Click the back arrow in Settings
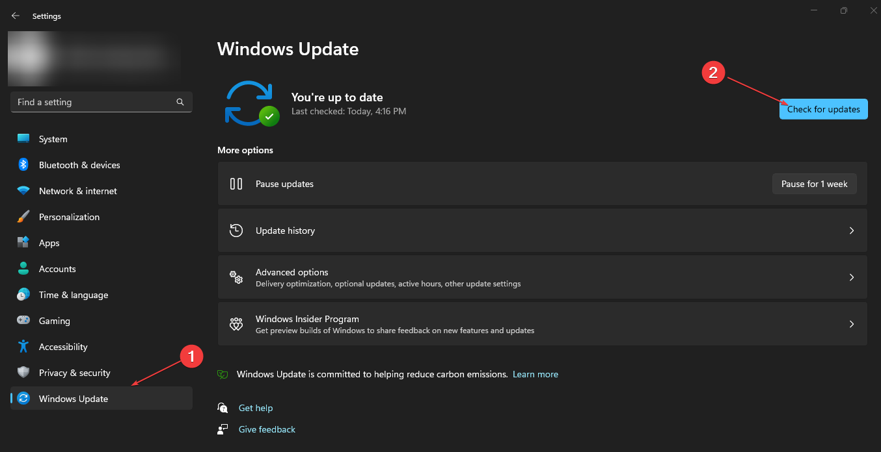 click(x=16, y=16)
